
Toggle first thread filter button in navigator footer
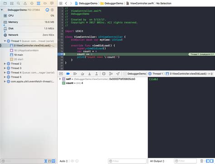[46, 161]
